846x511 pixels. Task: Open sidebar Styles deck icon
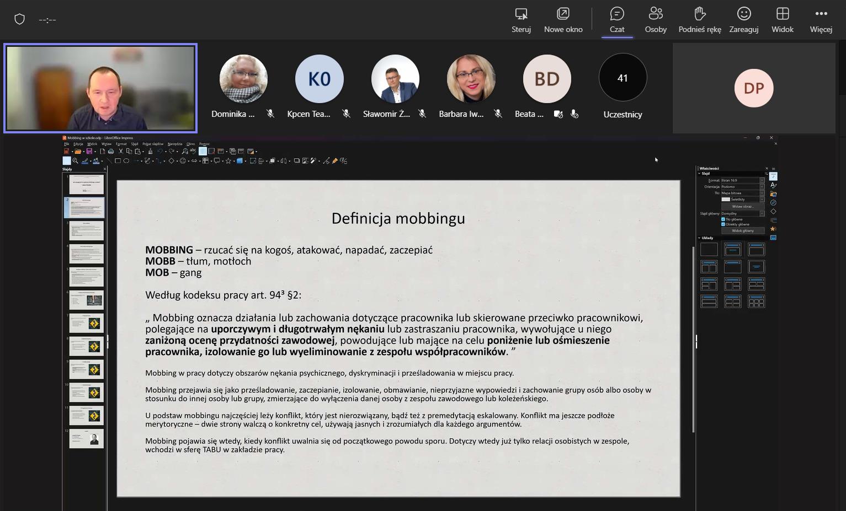click(x=773, y=185)
